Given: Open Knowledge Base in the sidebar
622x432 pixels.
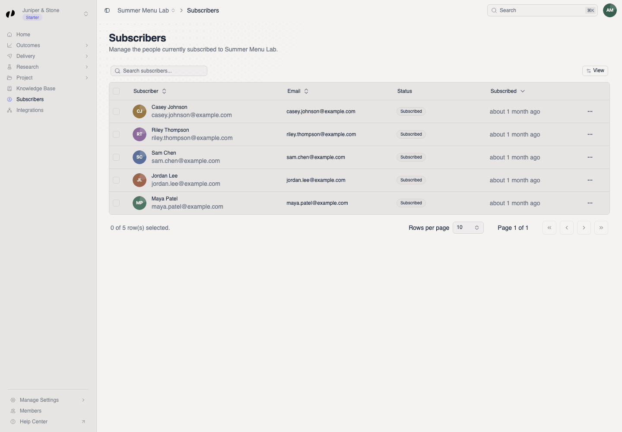Looking at the screenshot, I should pos(48,89).
